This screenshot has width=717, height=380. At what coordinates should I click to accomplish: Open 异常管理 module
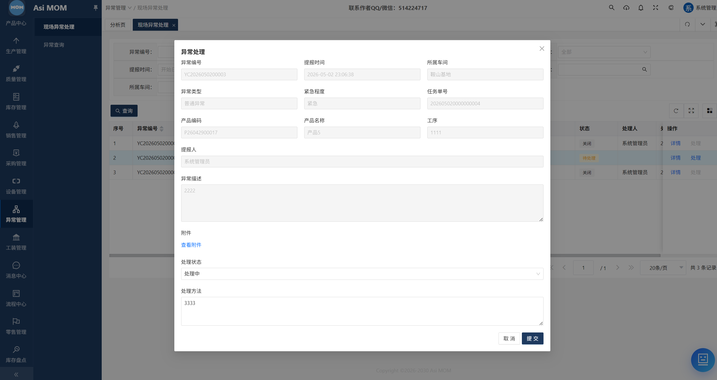coord(16,214)
